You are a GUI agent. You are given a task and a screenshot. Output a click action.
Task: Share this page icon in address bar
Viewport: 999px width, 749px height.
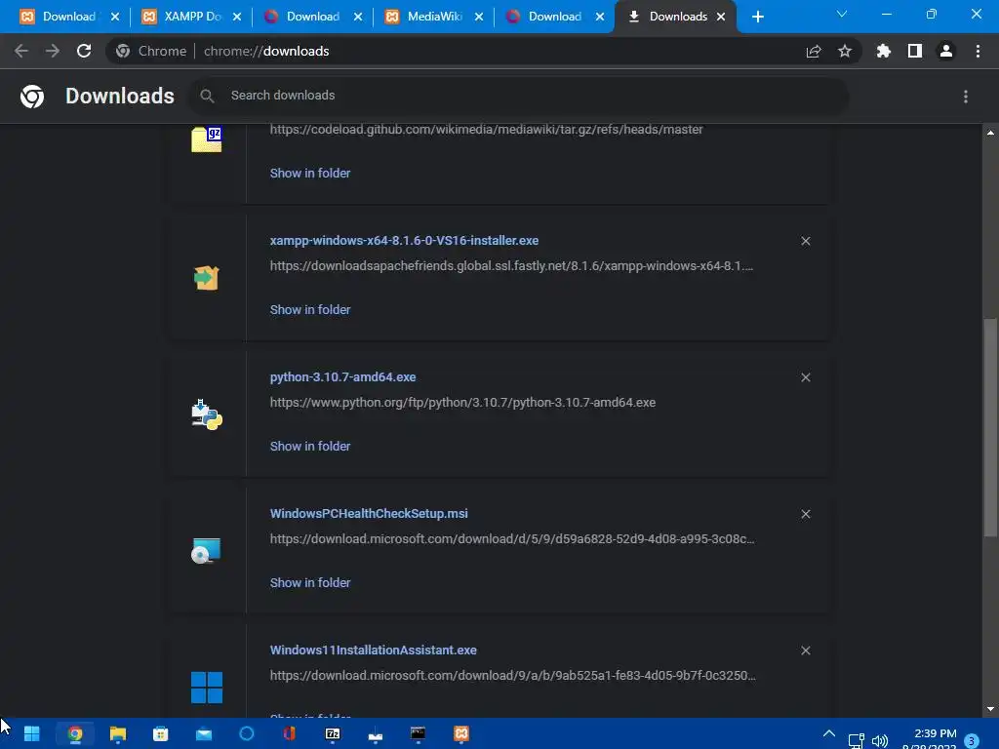point(814,51)
